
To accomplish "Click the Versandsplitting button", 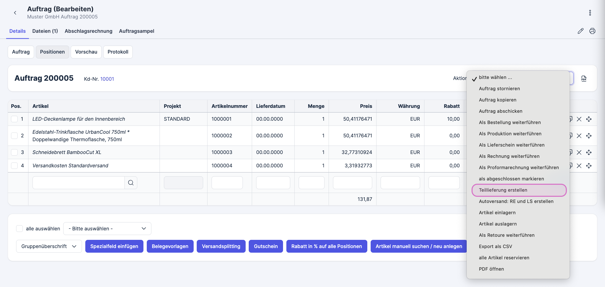I will pos(221,246).
